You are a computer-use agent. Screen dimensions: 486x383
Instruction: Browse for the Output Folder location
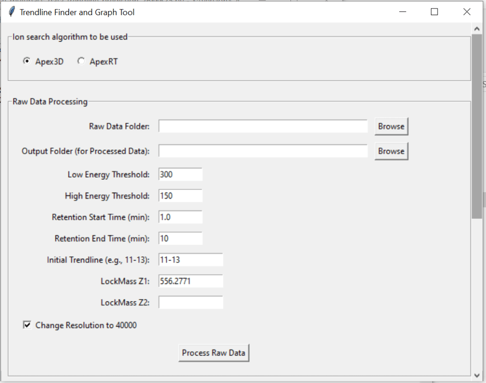(x=391, y=151)
